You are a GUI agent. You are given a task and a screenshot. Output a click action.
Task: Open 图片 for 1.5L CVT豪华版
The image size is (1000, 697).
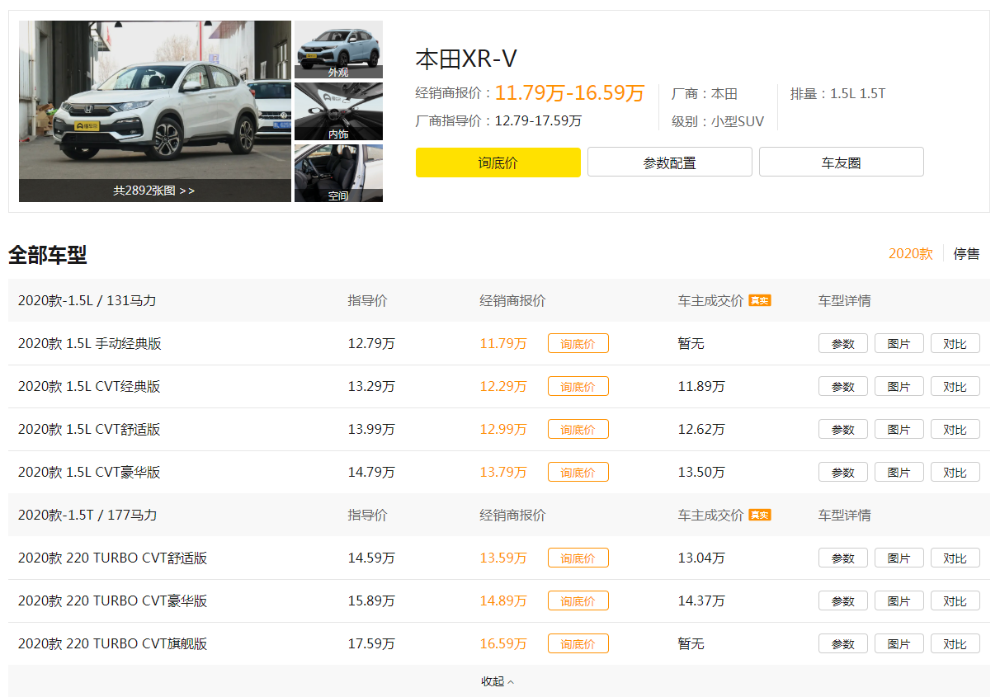899,472
